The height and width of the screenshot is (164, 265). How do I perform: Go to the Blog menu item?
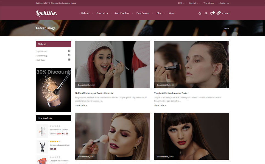pos(159,13)
